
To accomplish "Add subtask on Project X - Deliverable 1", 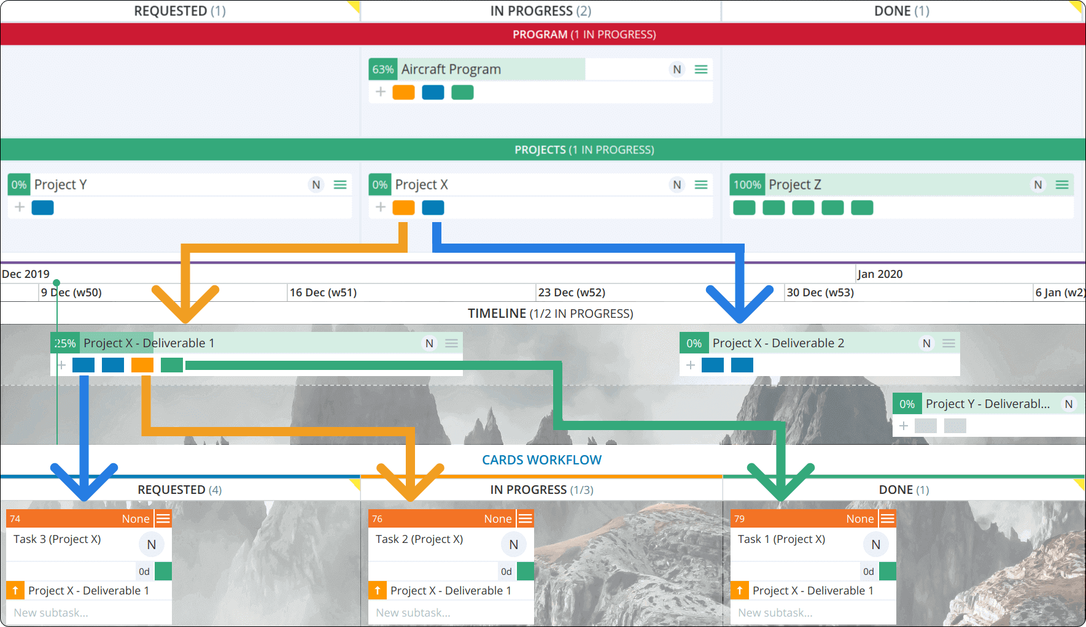I will click(x=61, y=365).
